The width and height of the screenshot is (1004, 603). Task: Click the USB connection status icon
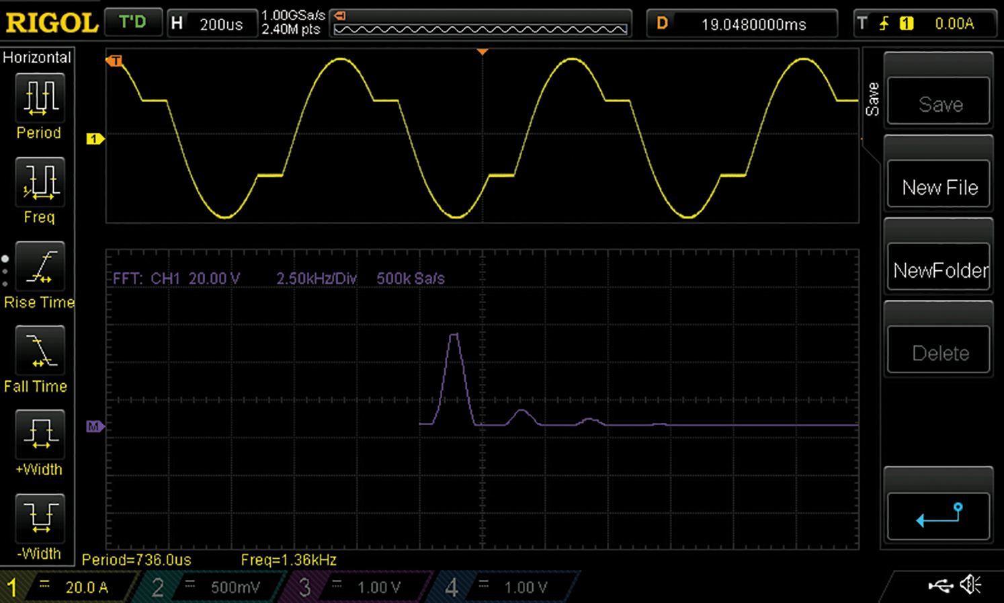click(941, 586)
